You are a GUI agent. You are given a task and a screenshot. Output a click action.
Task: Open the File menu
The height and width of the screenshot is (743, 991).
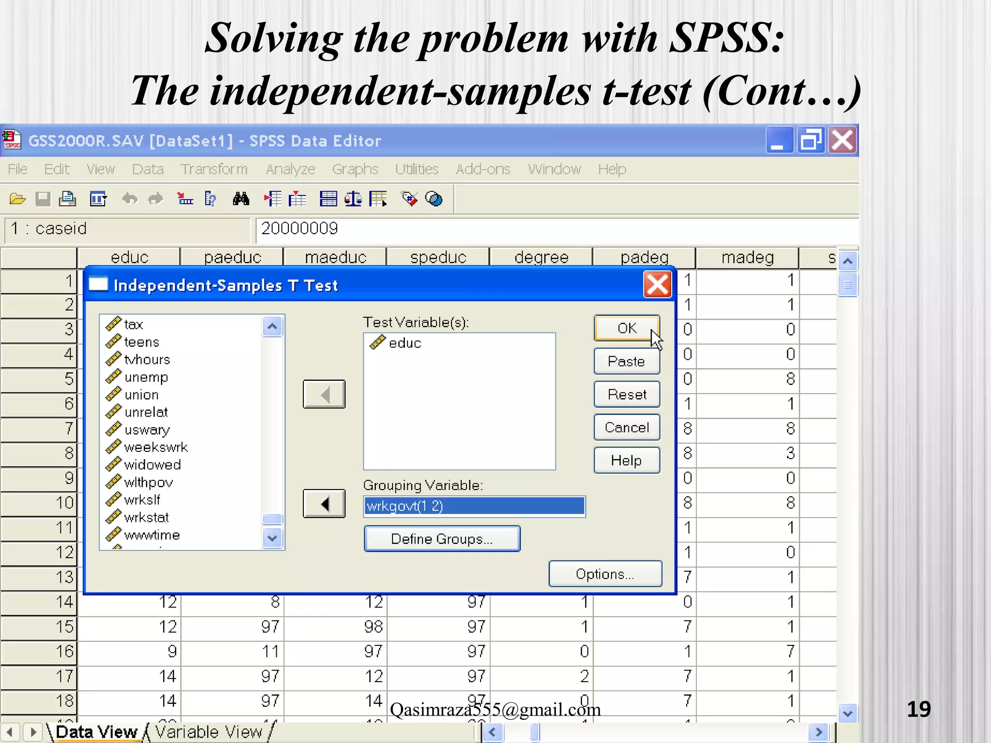tap(17, 169)
